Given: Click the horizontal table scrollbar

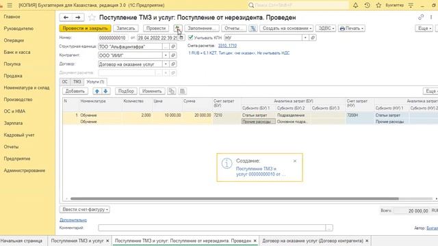Looking at the screenshot, I should pos(234,199).
